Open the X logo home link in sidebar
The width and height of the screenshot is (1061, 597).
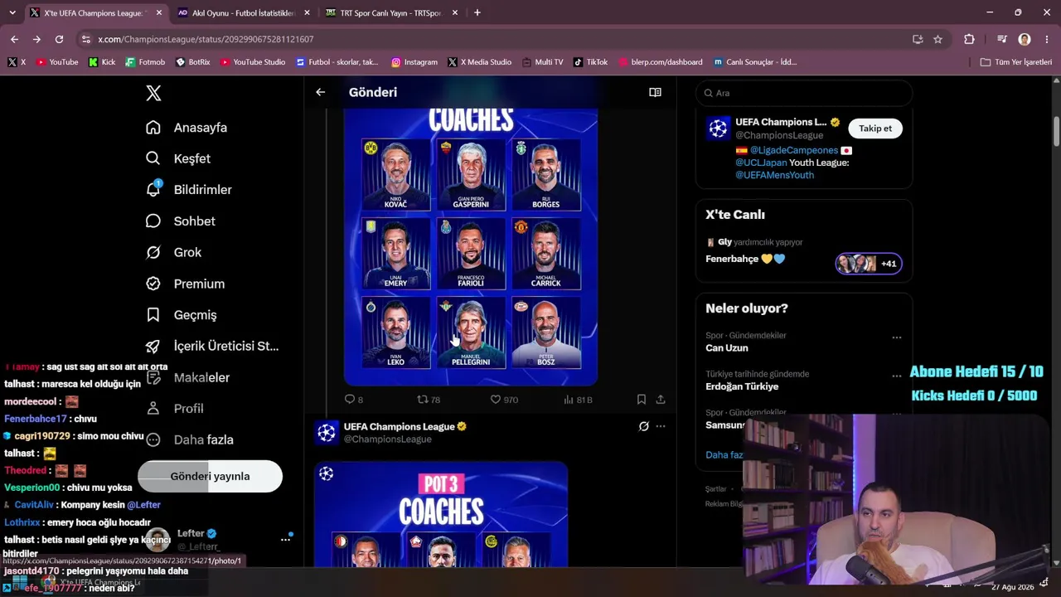(x=153, y=93)
